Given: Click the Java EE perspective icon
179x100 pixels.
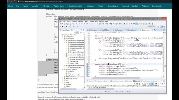Looking at the screenshot, I should (x=162, y=27).
